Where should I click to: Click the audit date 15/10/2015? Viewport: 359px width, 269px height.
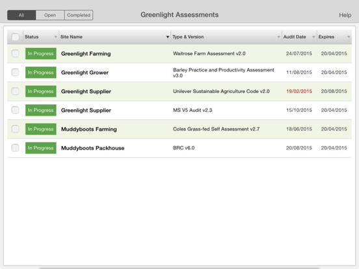[x=299, y=110]
